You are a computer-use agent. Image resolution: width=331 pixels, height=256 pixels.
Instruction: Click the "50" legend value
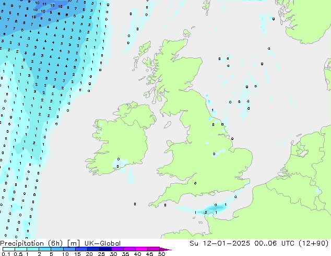[x=161, y=254]
